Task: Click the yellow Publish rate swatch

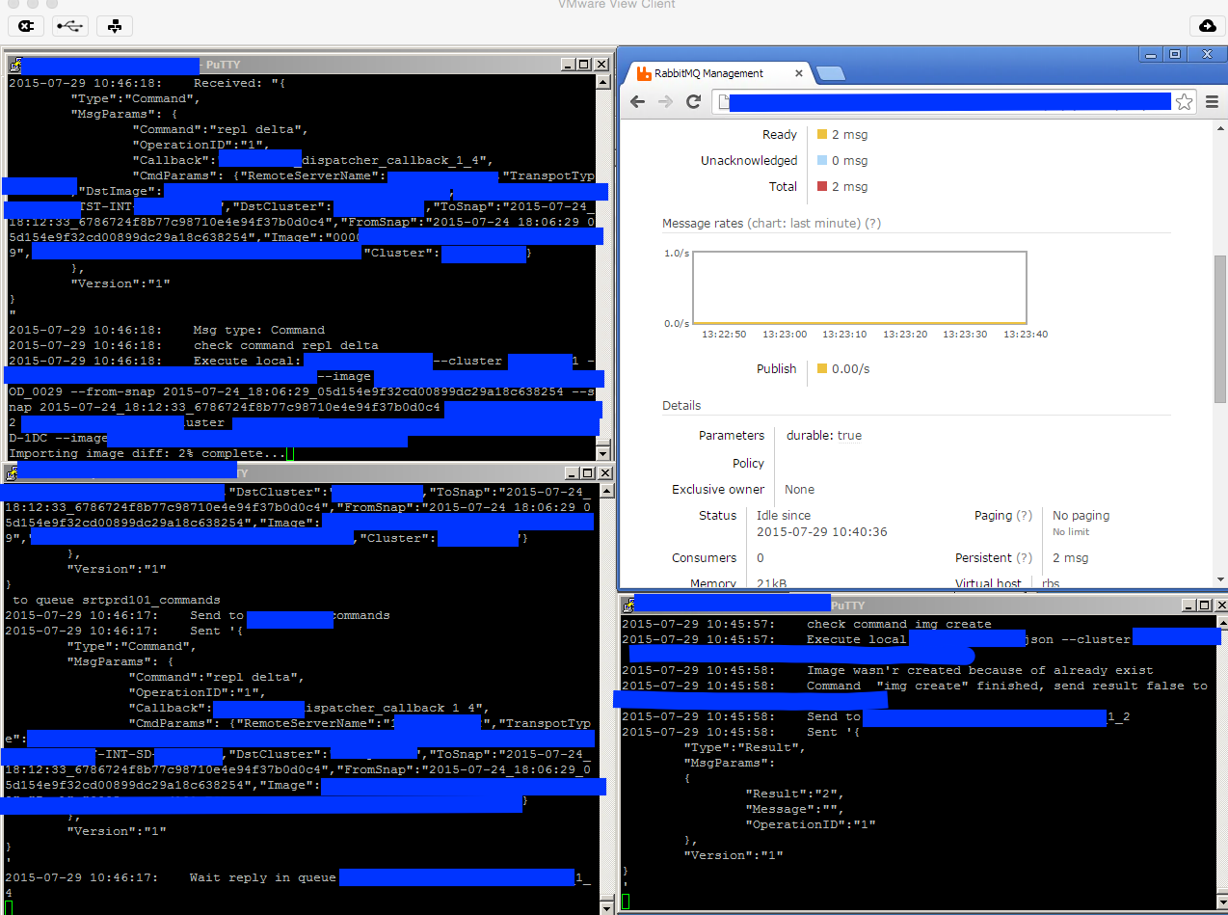Action: (x=822, y=369)
